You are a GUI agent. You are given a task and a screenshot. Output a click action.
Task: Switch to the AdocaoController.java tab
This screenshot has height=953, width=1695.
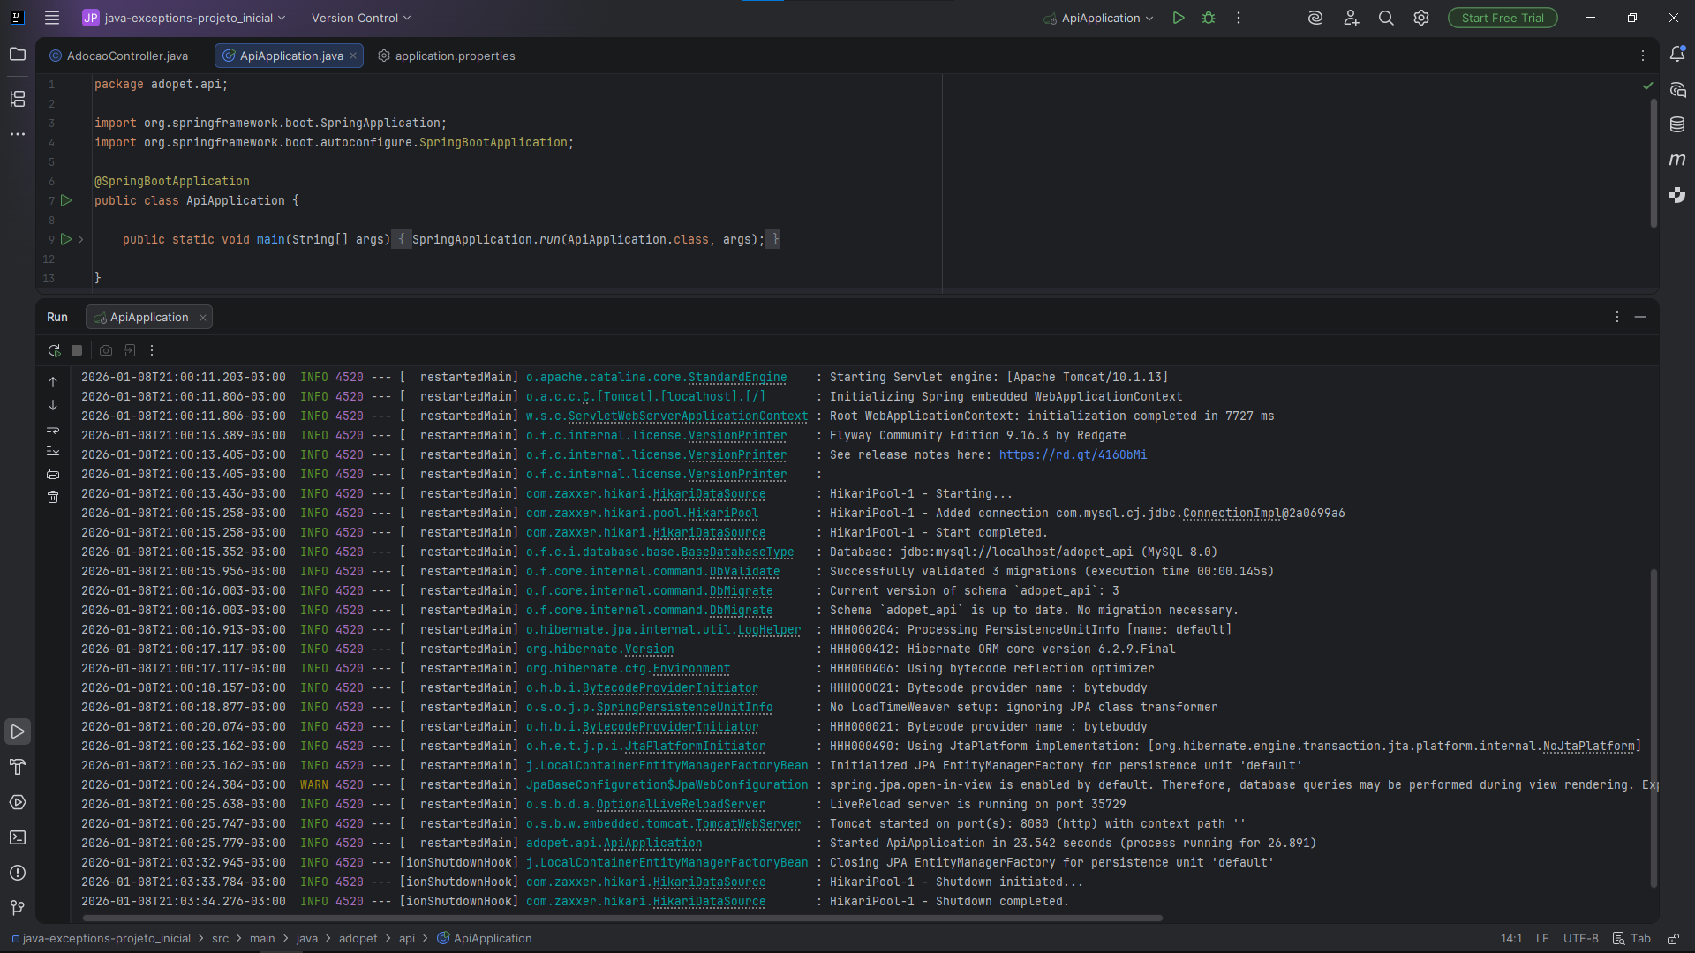click(x=119, y=56)
